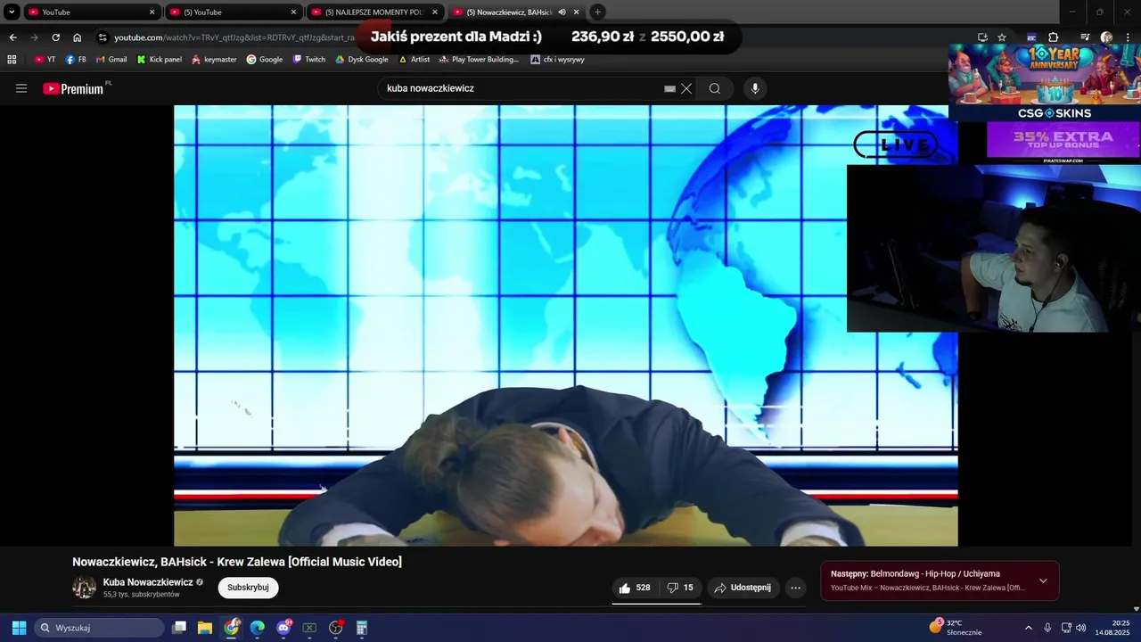Open File Explorer from the taskbar
This screenshot has width=1141, height=642.
(205, 628)
